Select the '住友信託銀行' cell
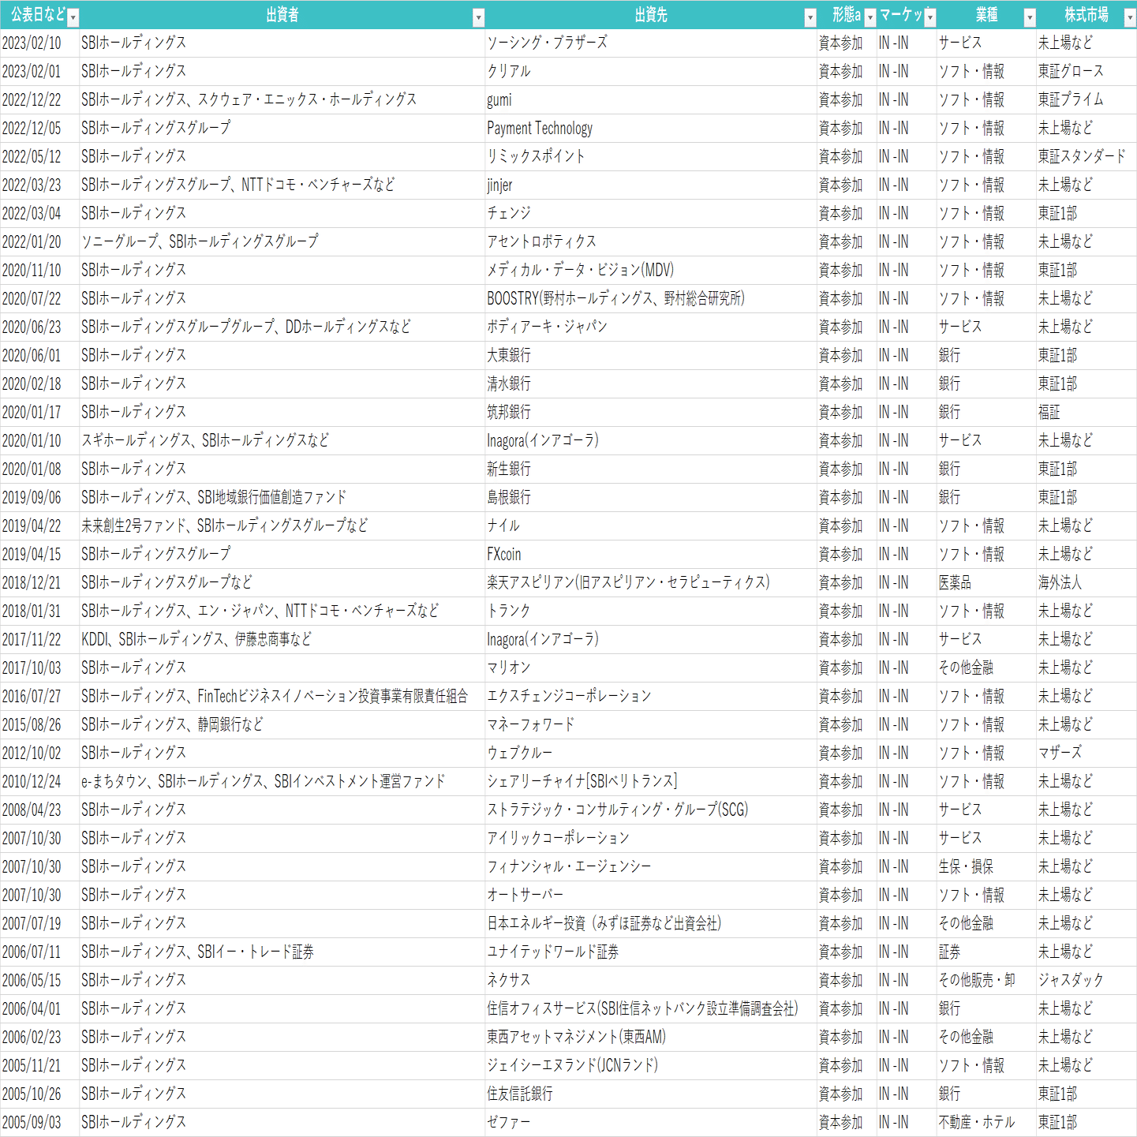1137x1137 pixels. click(651, 1094)
